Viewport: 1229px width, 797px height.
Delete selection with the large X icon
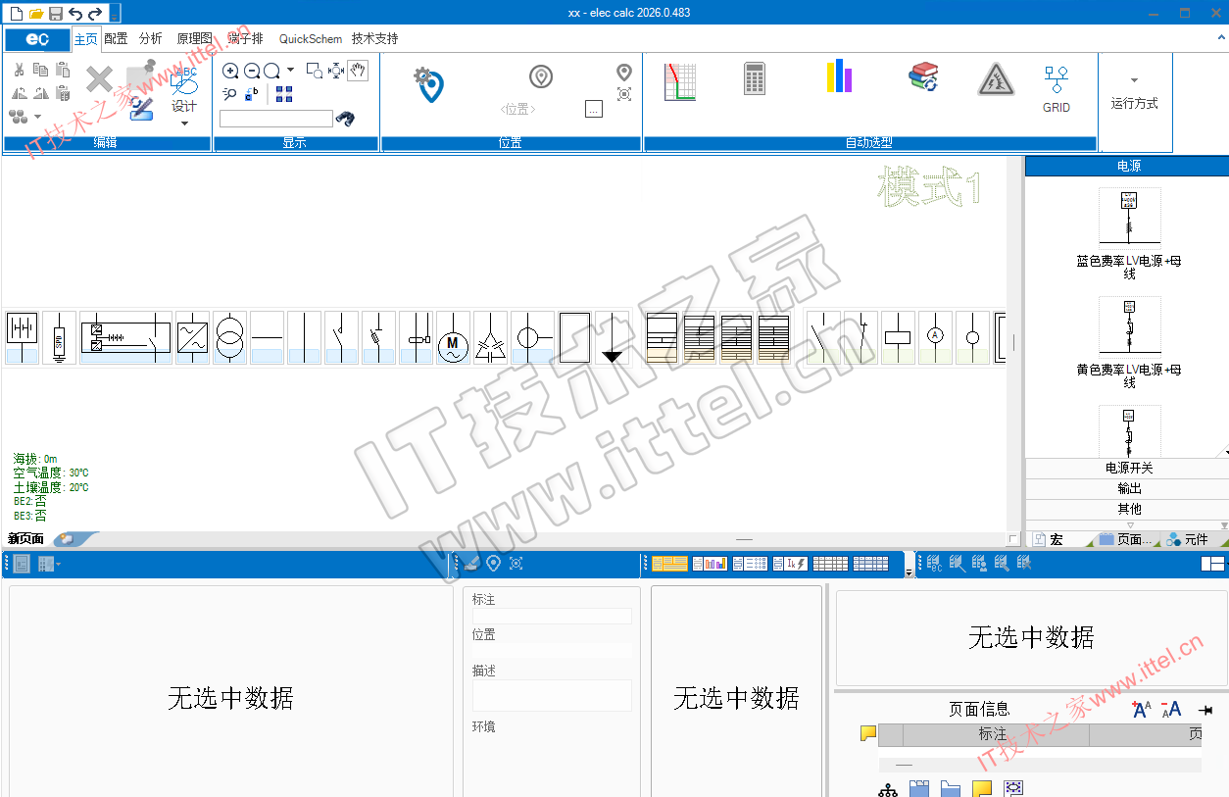99,79
